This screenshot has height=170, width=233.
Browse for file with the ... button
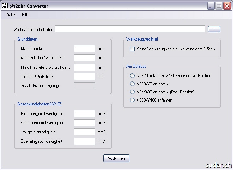(x=214, y=29)
